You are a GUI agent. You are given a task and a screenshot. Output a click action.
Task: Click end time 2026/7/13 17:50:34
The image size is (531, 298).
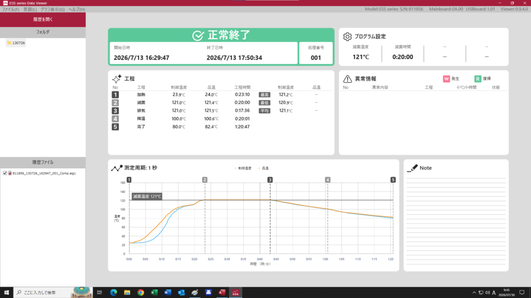click(234, 58)
